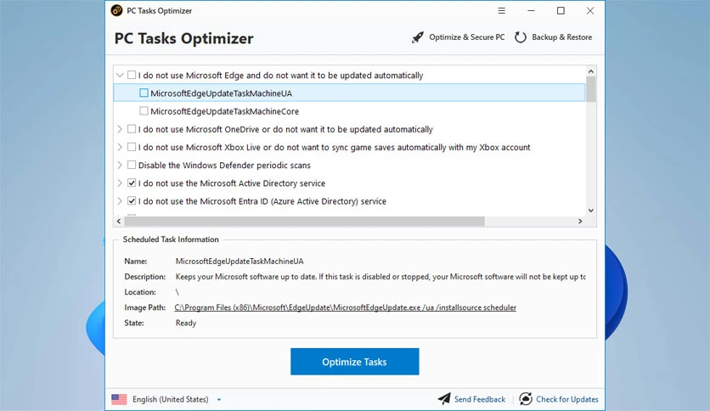Click the paper plane Send Feedback icon

click(x=443, y=399)
